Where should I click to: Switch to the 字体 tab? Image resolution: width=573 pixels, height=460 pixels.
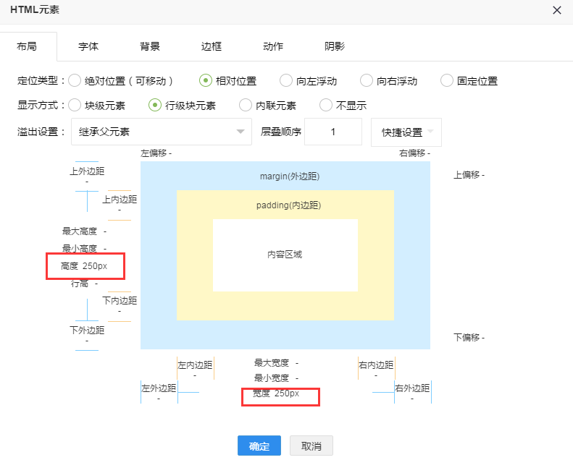pyautogui.click(x=88, y=46)
